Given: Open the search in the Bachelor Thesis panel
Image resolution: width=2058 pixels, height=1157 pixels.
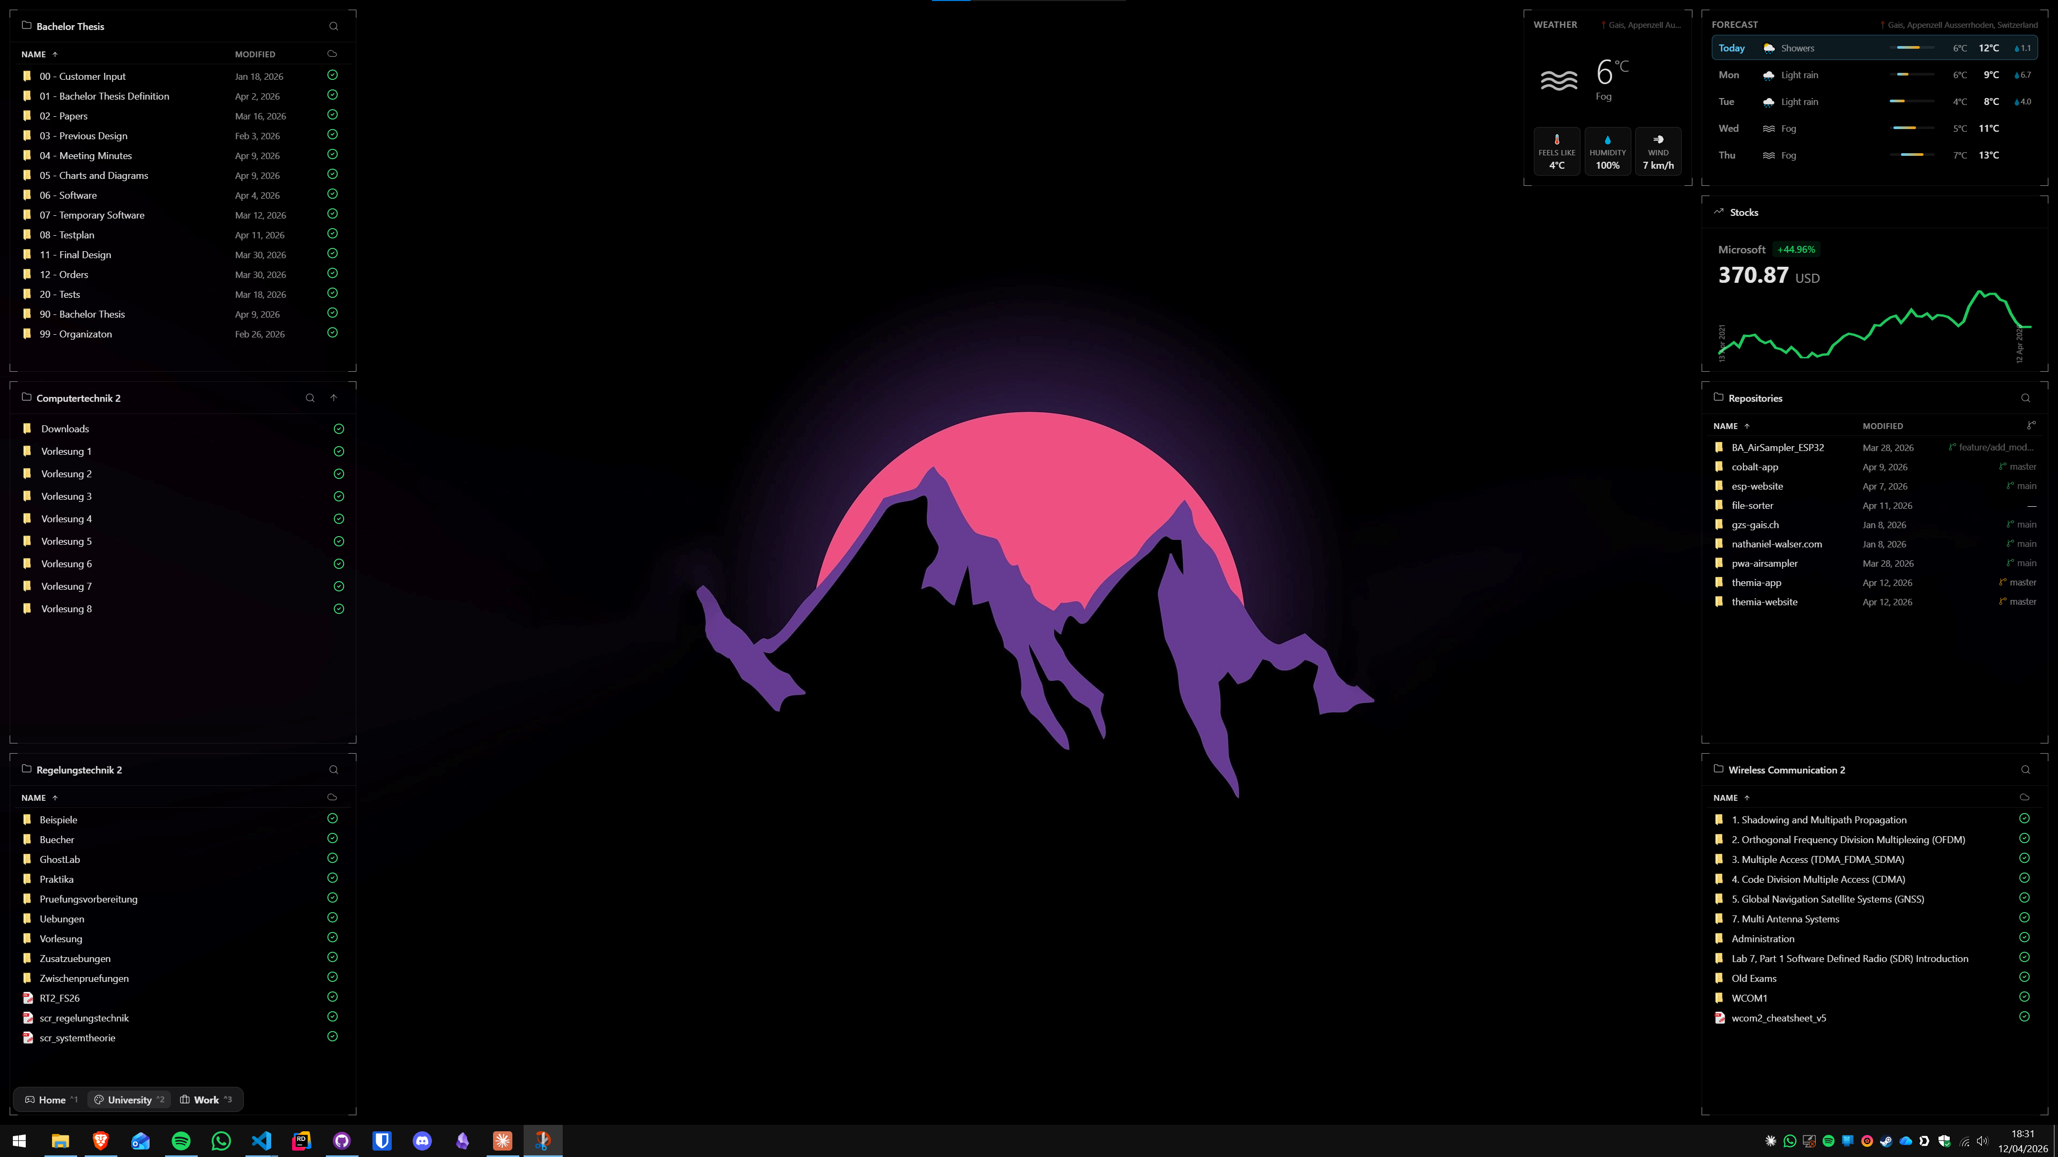Looking at the screenshot, I should pos(333,26).
